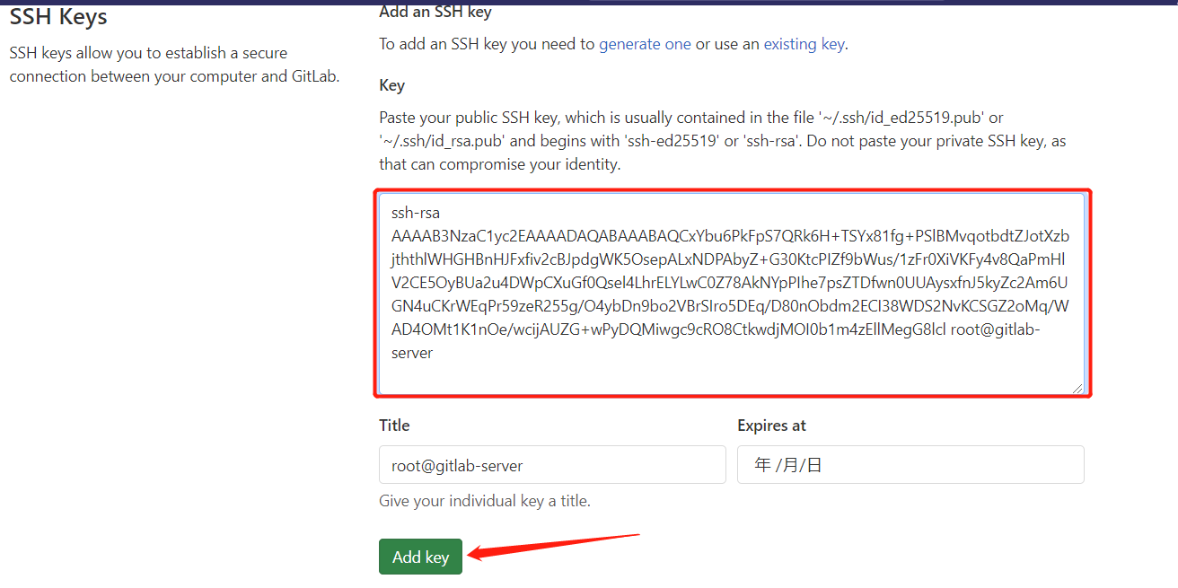The image size is (1178, 588).
Task: Click the word "server" ending the pasted key
Action: click(x=412, y=354)
